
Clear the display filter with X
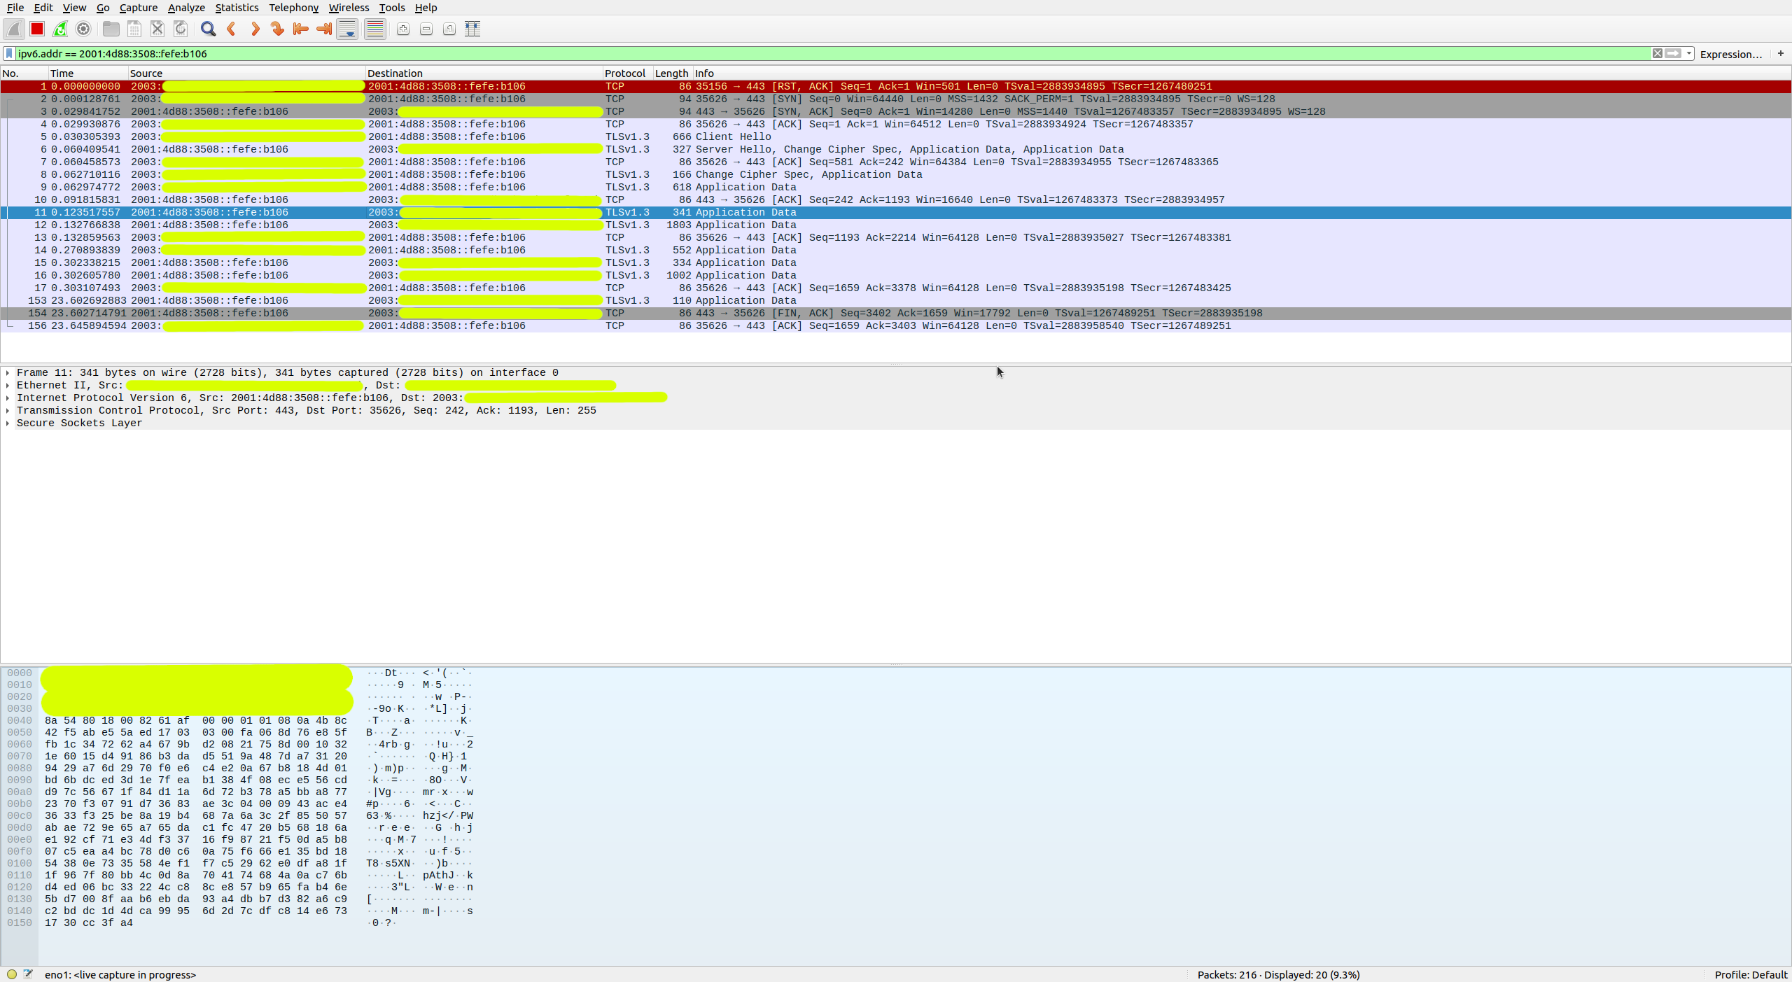pyautogui.click(x=1657, y=53)
